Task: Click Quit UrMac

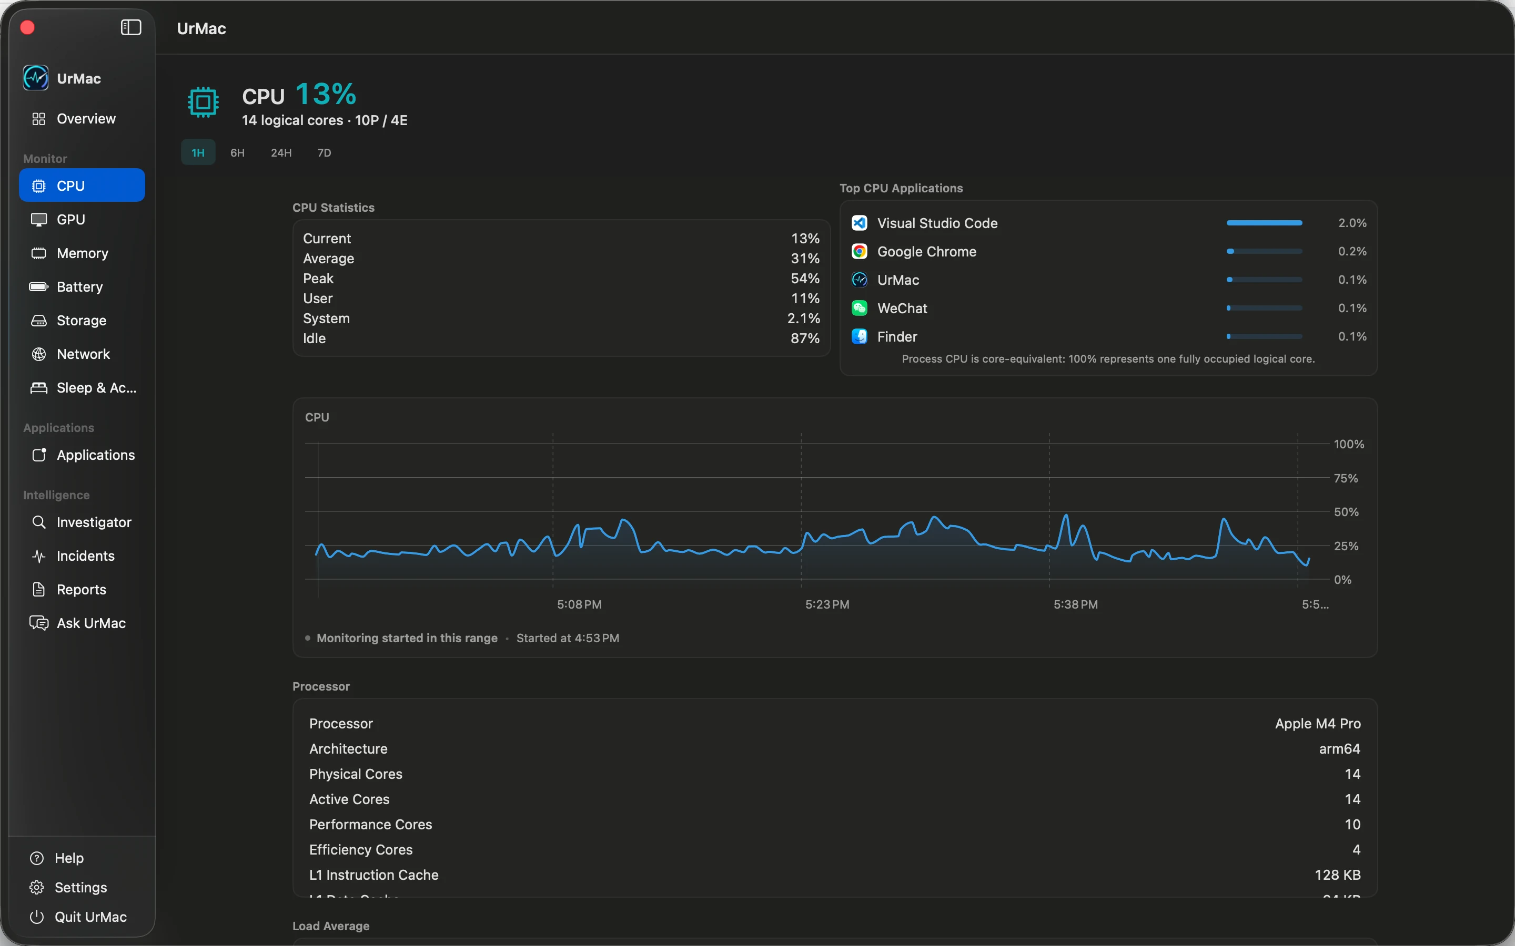Action: pyautogui.click(x=78, y=917)
